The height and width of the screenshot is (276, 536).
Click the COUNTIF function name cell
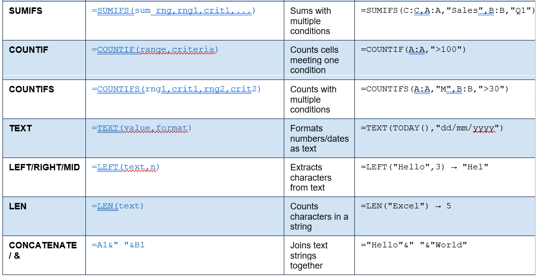pos(44,60)
